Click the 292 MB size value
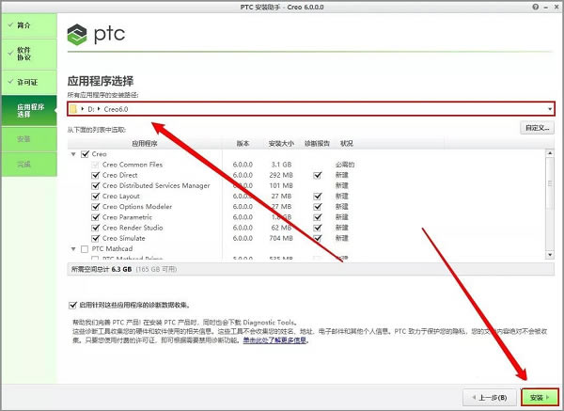This screenshot has width=564, height=411. (281, 175)
